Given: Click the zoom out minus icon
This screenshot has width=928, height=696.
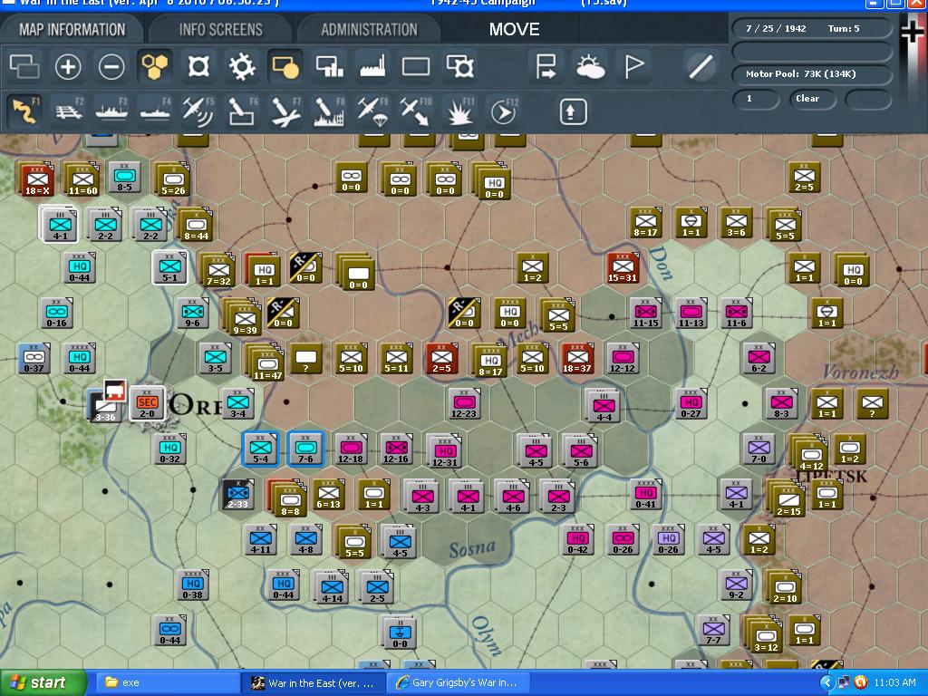Looking at the screenshot, I should point(111,66).
